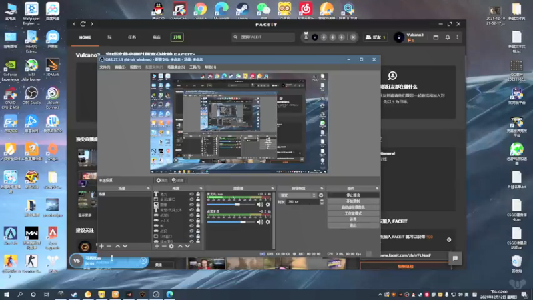Remove the selected OBS scene
Screen dimensions: 533x300
109,246
